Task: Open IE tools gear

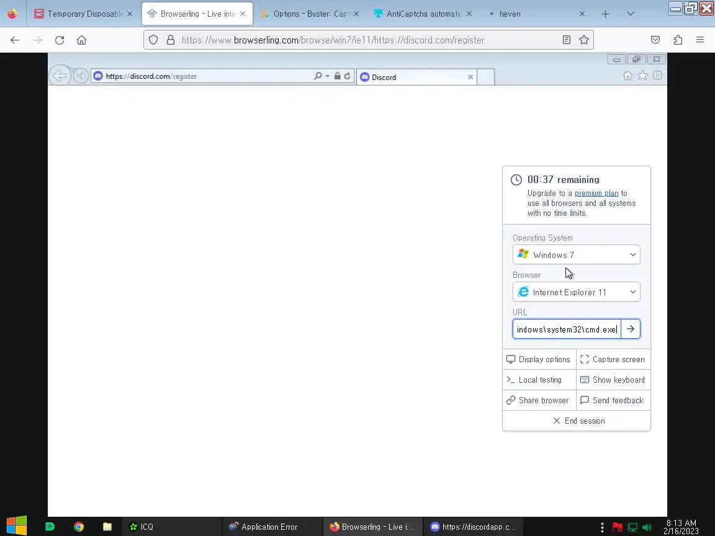Action: click(x=657, y=76)
